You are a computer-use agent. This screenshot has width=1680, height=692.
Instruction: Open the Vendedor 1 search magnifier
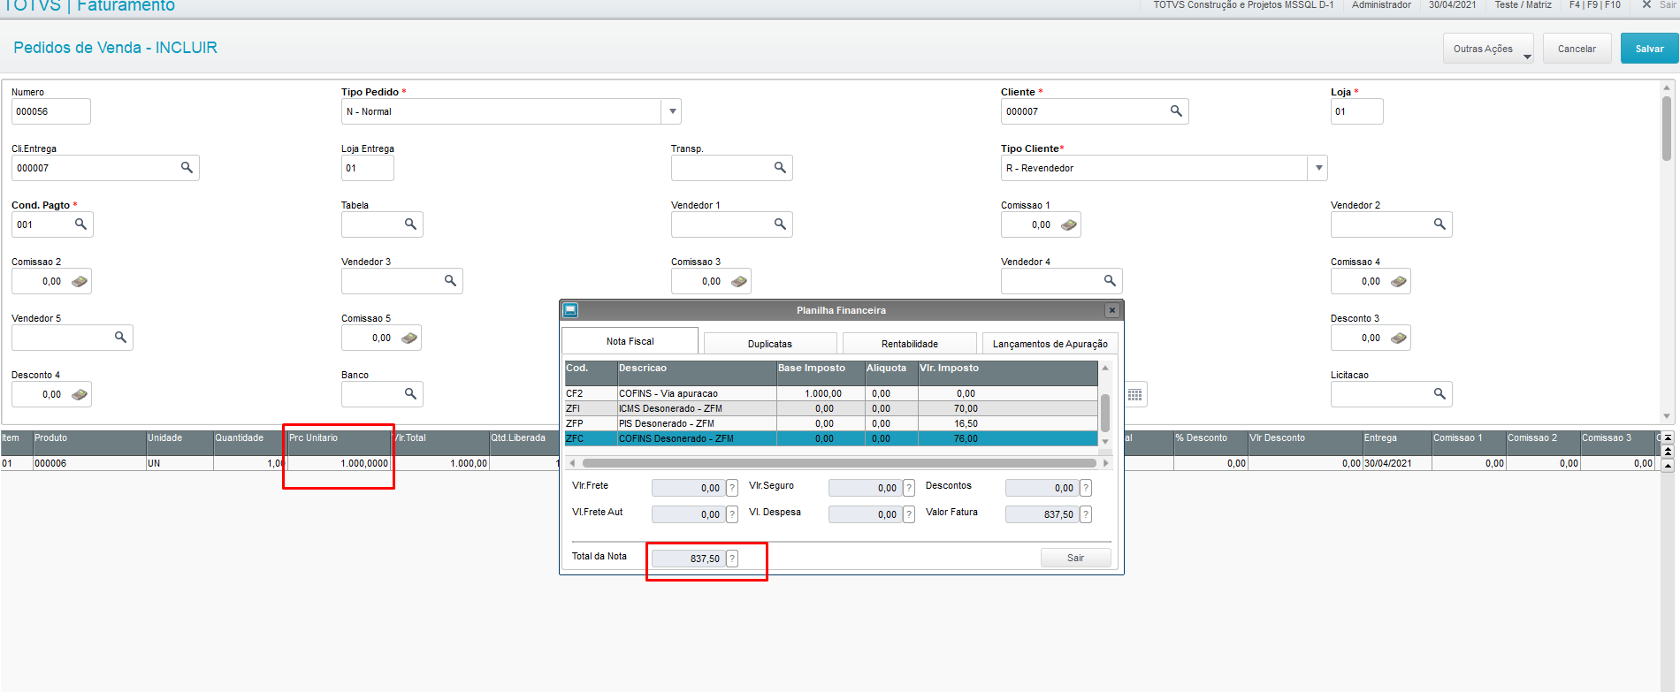[x=780, y=224]
